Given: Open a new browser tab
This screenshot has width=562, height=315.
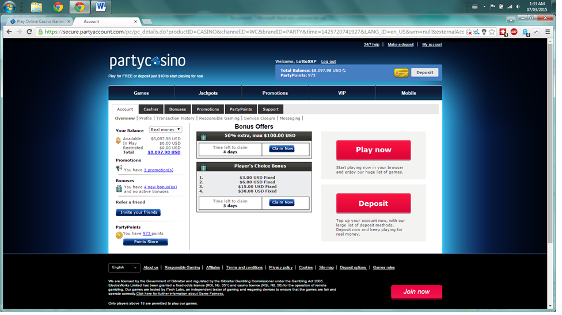Looking at the screenshot, I should [x=147, y=21].
